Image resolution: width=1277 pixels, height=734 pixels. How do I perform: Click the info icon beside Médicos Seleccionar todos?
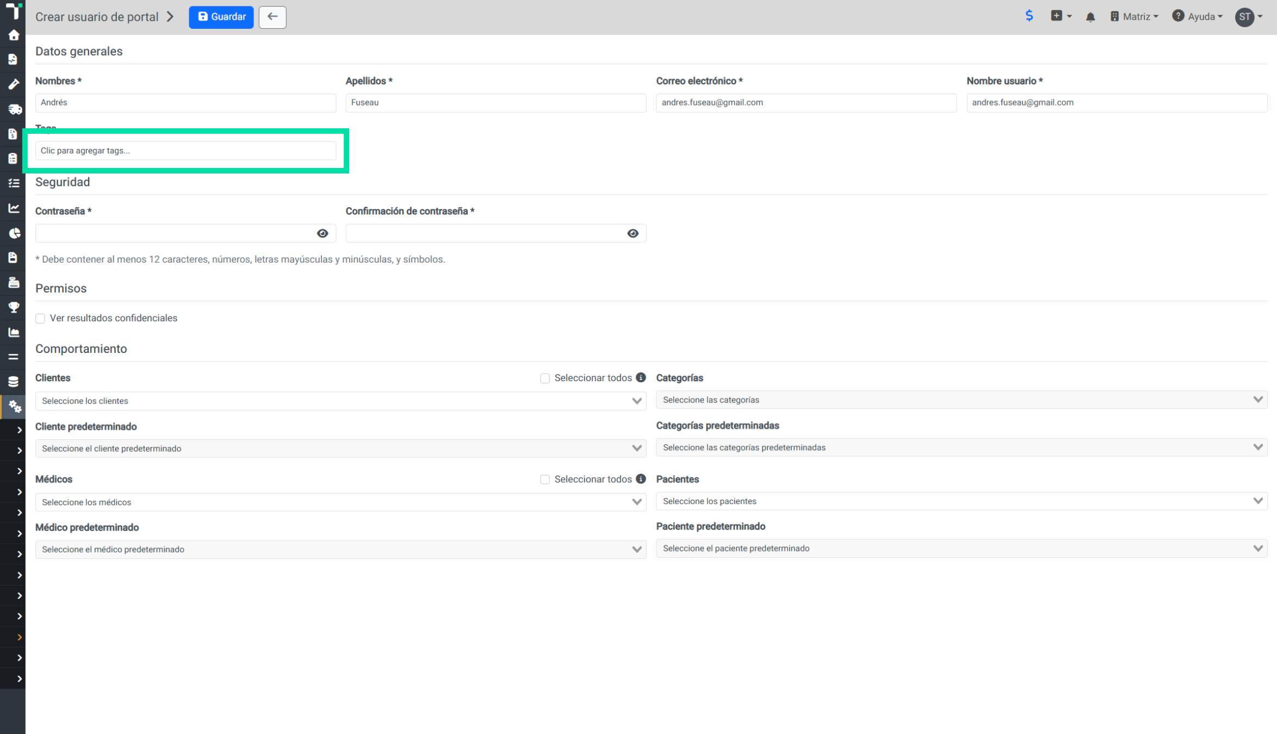click(641, 478)
